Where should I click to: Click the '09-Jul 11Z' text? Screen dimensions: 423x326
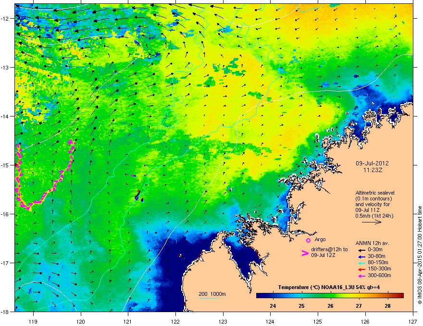click(367, 210)
